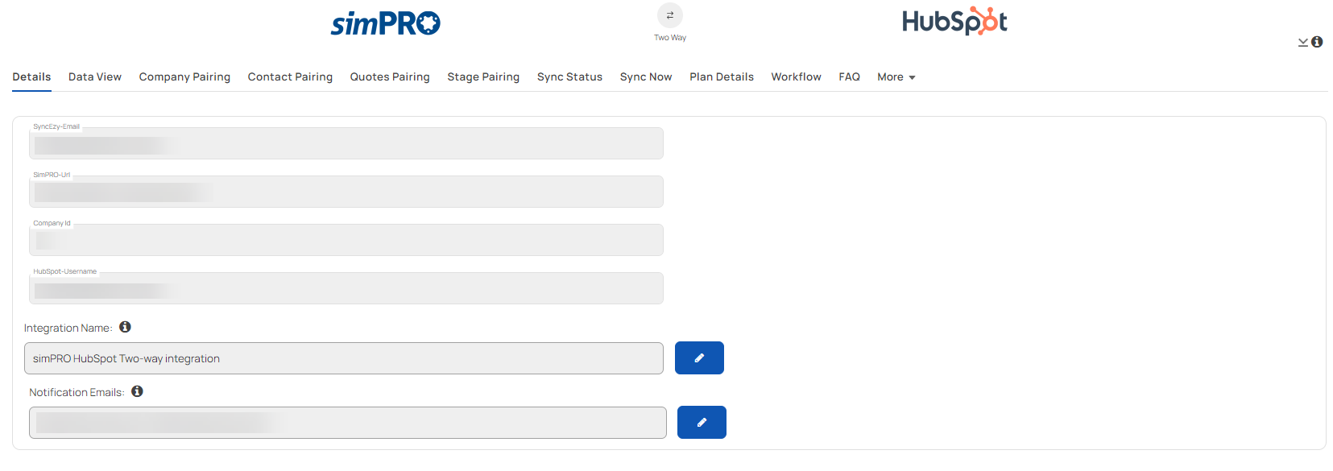This screenshot has width=1333, height=471.
Task: Click the Company Id field
Action: pyautogui.click(x=346, y=240)
